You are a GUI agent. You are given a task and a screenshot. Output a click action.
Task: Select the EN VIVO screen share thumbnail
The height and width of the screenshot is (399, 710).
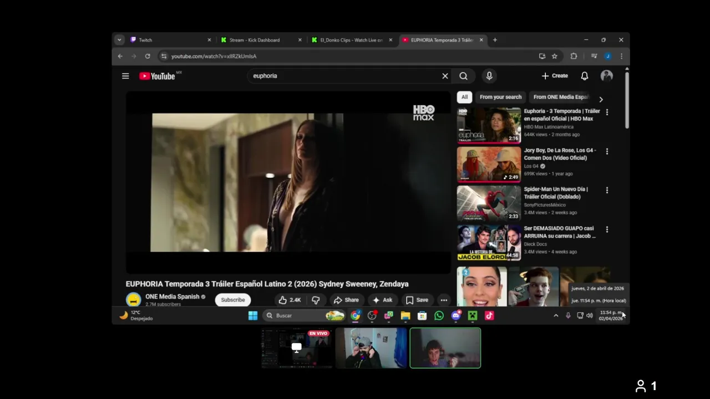pos(297,348)
